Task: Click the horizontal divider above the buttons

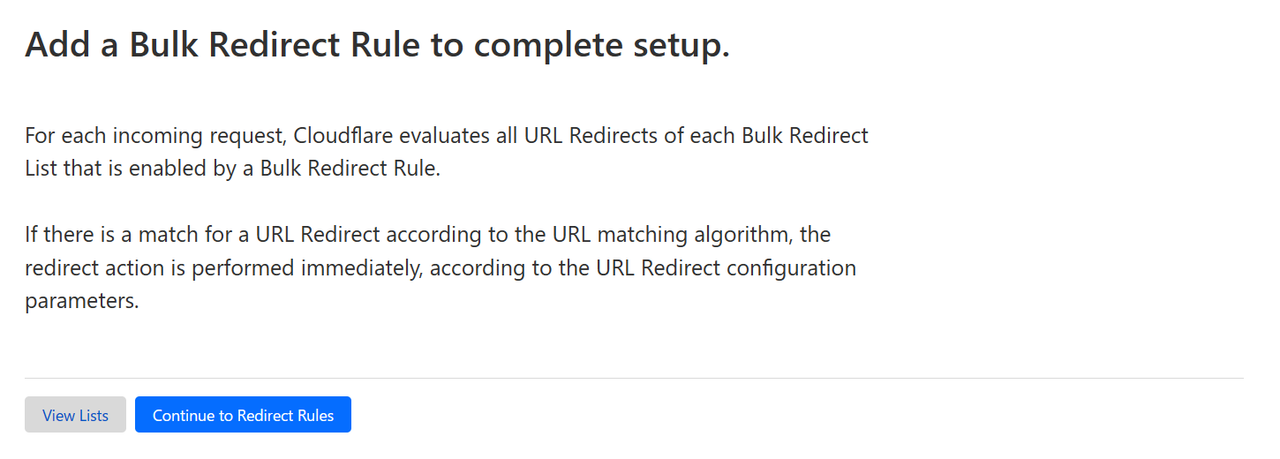Action: 634,378
